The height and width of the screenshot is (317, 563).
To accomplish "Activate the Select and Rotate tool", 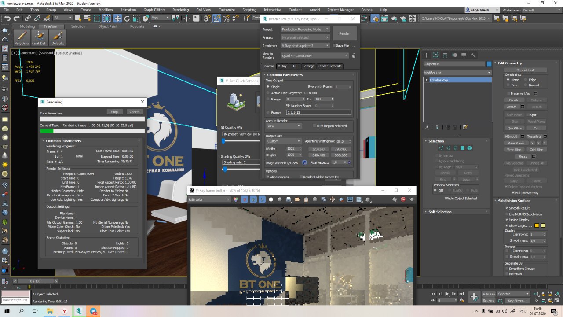I will [127, 18].
